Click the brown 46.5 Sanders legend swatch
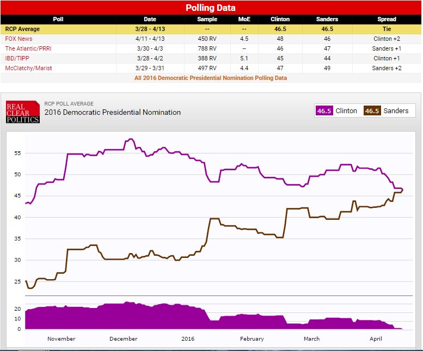423x351 pixels. point(372,111)
